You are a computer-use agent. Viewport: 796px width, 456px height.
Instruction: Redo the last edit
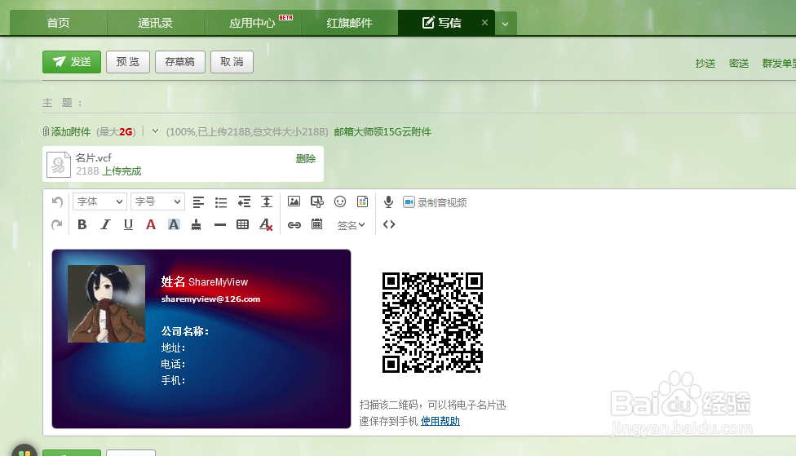click(57, 224)
